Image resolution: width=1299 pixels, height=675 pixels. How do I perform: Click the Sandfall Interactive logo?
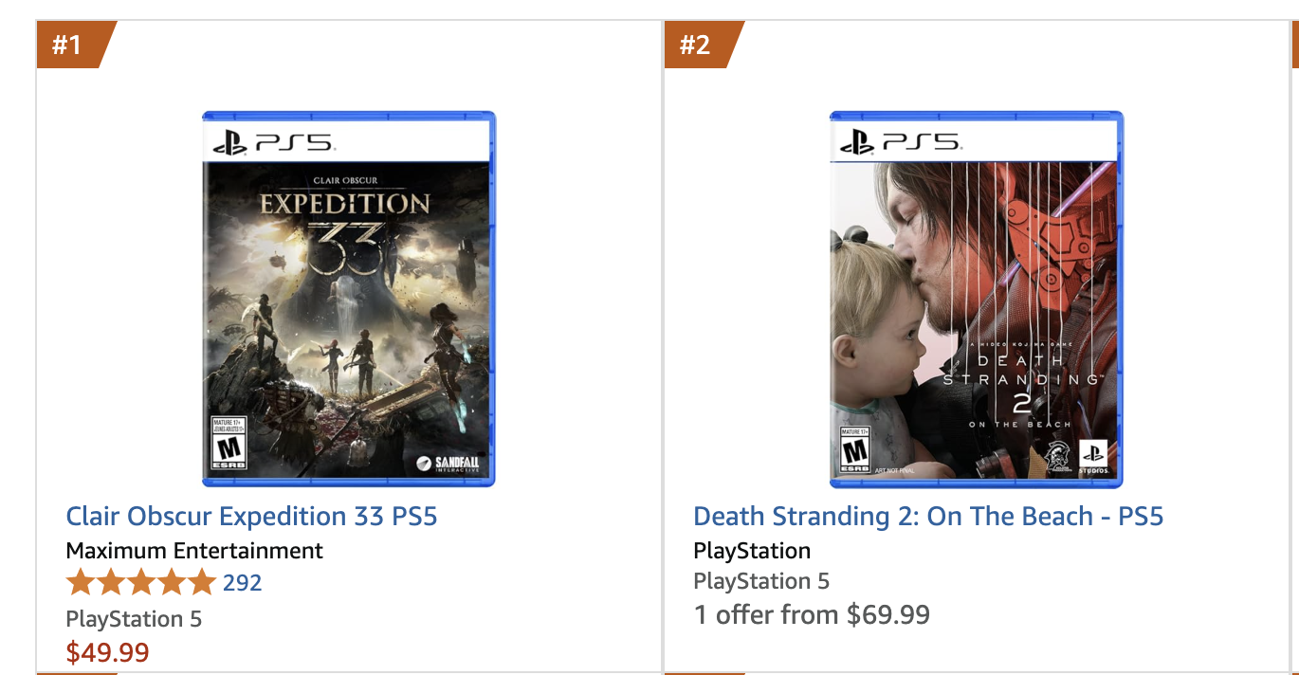[448, 464]
